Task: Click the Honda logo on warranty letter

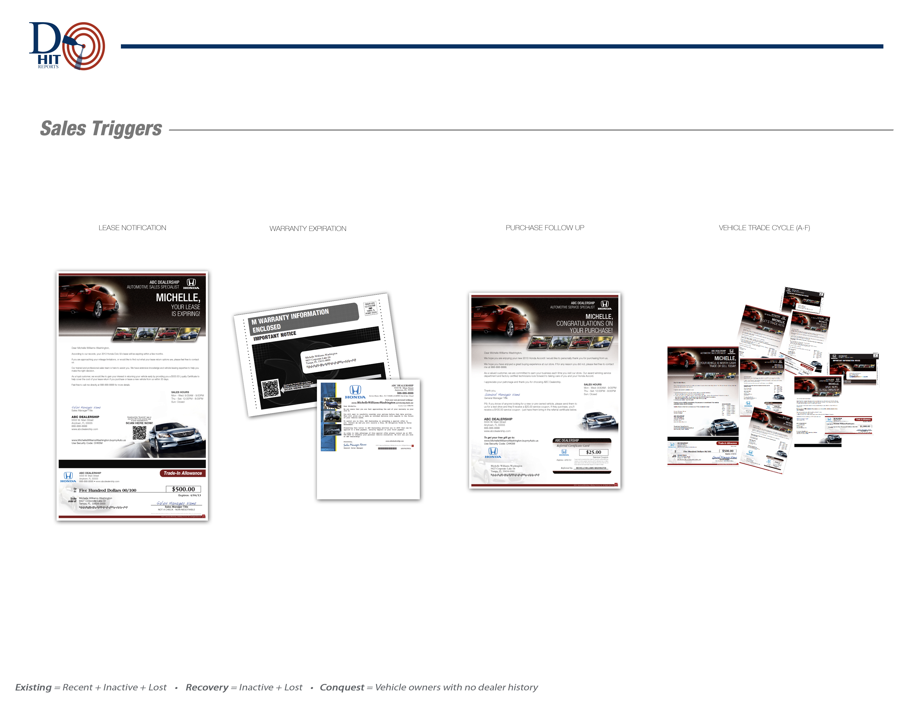Action: click(x=355, y=391)
